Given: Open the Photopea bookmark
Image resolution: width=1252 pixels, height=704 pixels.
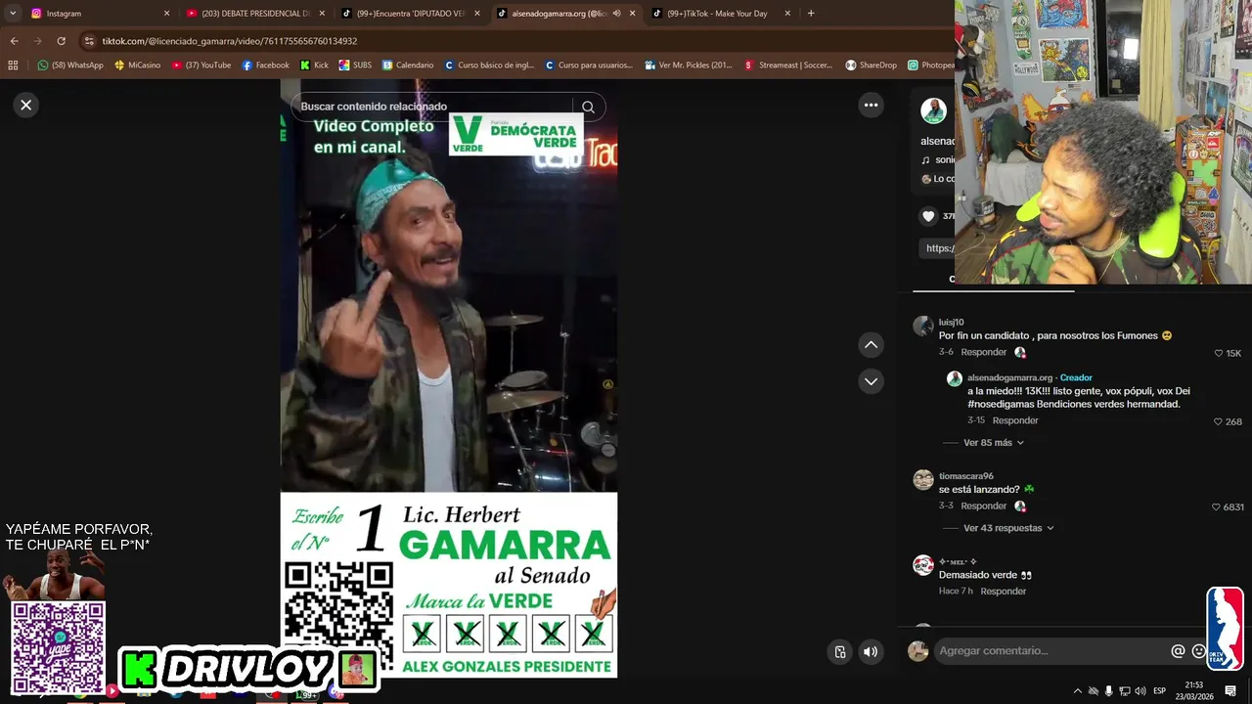Looking at the screenshot, I should pos(930,66).
